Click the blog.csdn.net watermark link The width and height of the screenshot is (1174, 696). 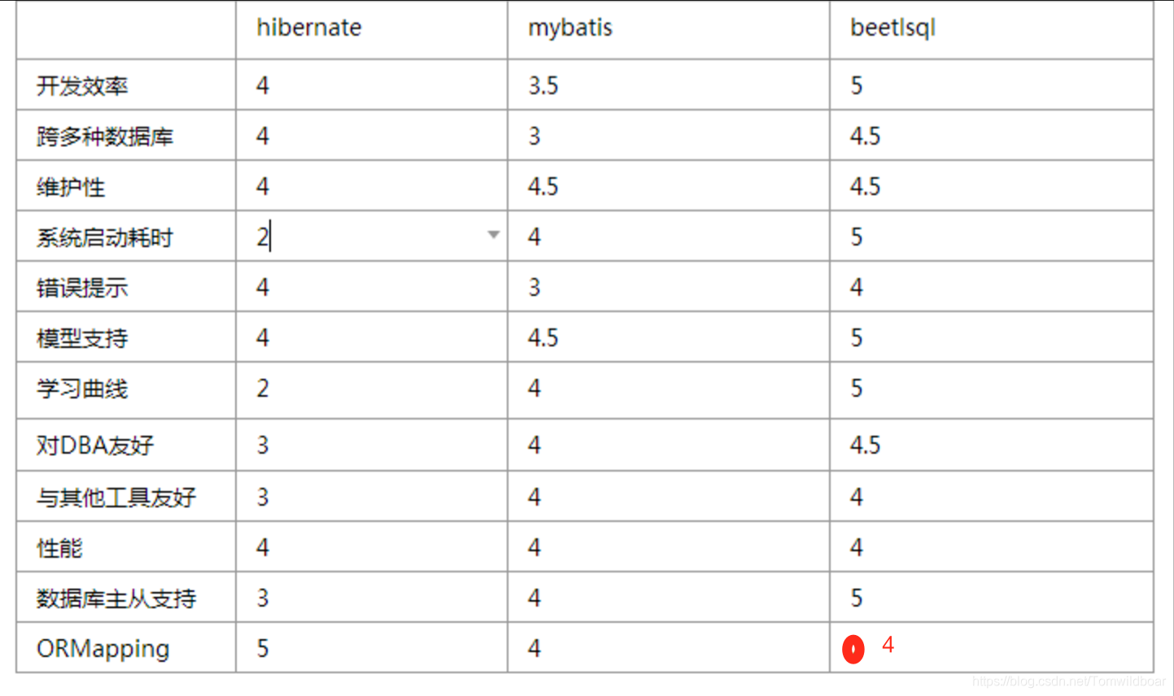[1068, 681]
